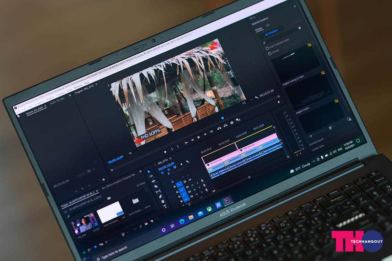Mute the A2 audio track
This screenshot has width=392, height=261.
click(x=195, y=190)
